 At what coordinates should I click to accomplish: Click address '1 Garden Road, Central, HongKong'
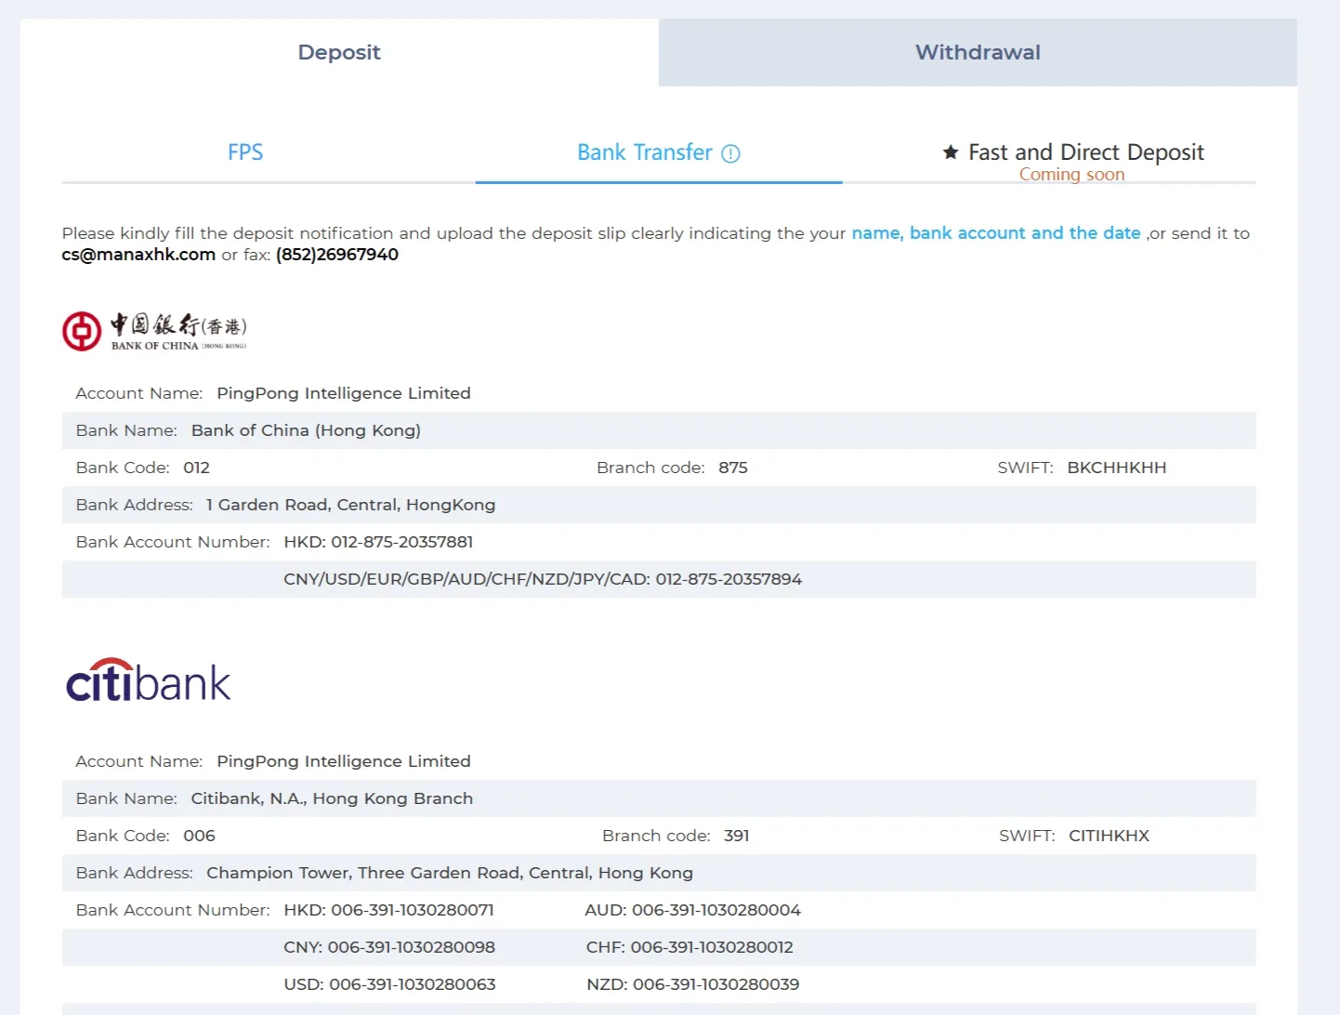coord(350,505)
